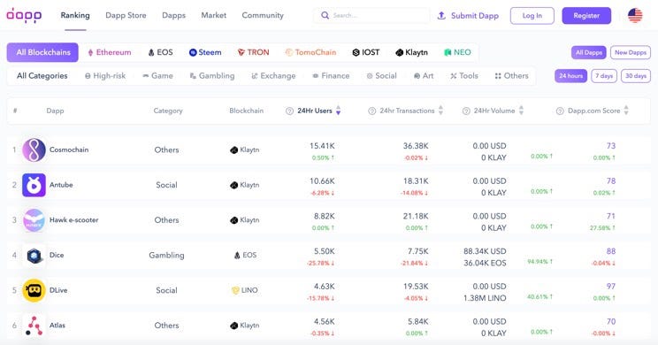Click the Klaytn icon in Cosmochain row
The image size is (658, 345).
pos(233,149)
